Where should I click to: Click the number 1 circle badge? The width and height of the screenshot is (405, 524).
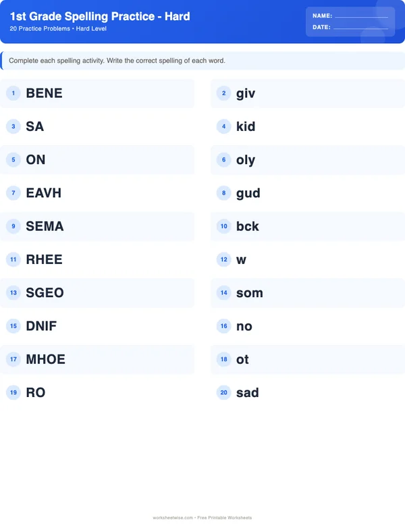coord(13,93)
